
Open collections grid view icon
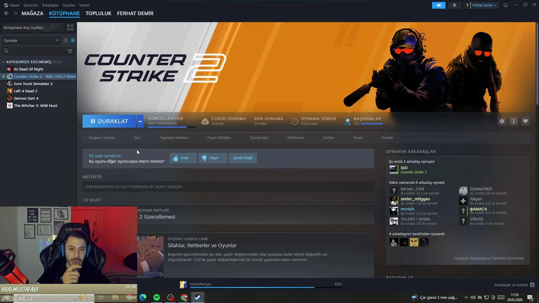click(70, 27)
